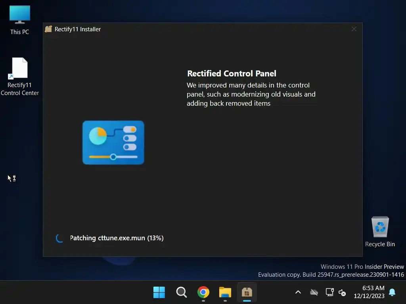
Task: Open taskbar Search
Action: pos(181,293)
